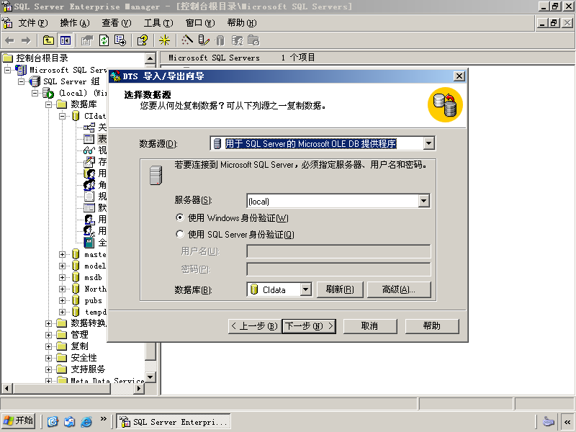This screenshot has height=432, width=576.
Task: Select the 支持服务 folder in tree
Action: click(88, 369)
